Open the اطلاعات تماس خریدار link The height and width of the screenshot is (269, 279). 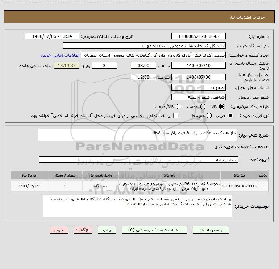click(x=60, y=55)
